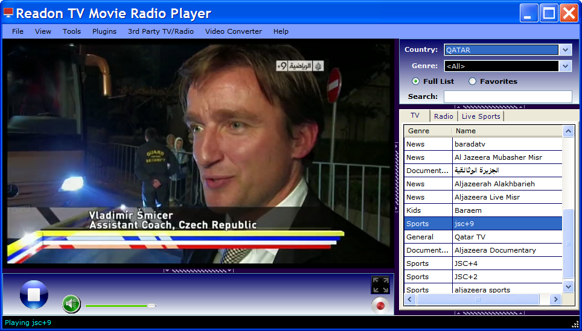
Task: Expand the Genre dropdown showing All
Action: coord(565,66)
